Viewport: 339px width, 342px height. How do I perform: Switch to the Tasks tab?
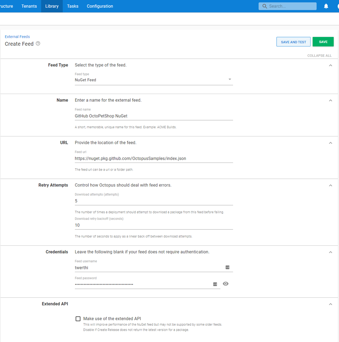coord(73,6)
